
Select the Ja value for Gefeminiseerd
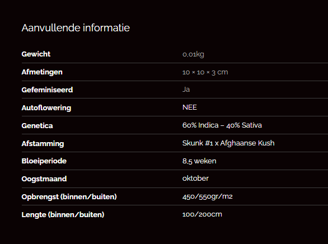point(186,90)
